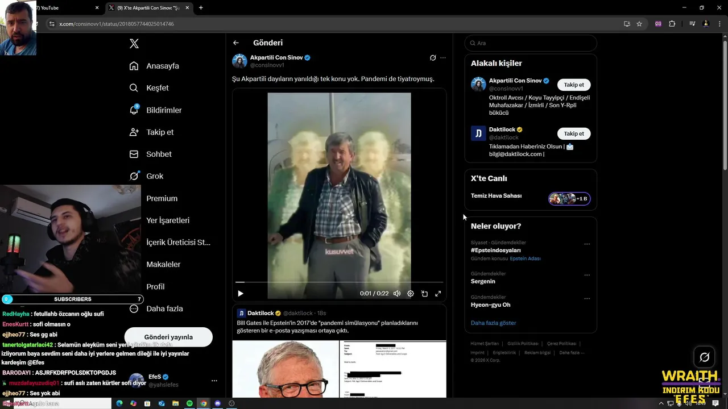Click the address bar URL
Image resolution: width=728 pixels, height=409 pixels.
click(117, 24)
